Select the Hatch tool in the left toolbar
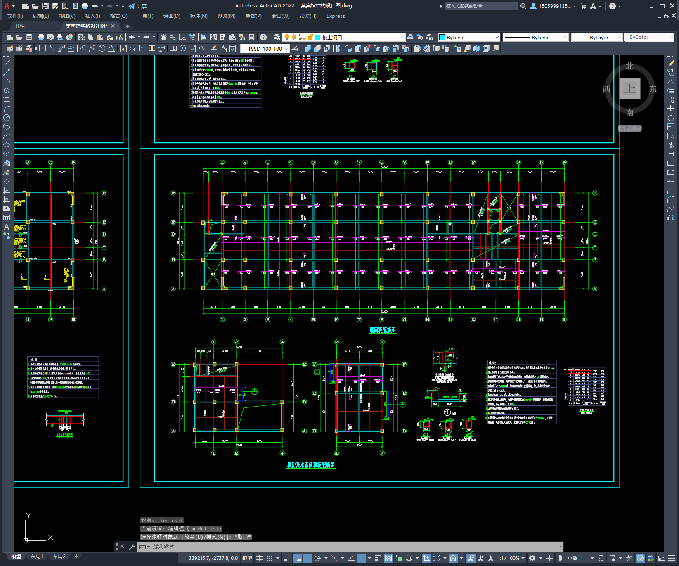 (x=7, y=190)
